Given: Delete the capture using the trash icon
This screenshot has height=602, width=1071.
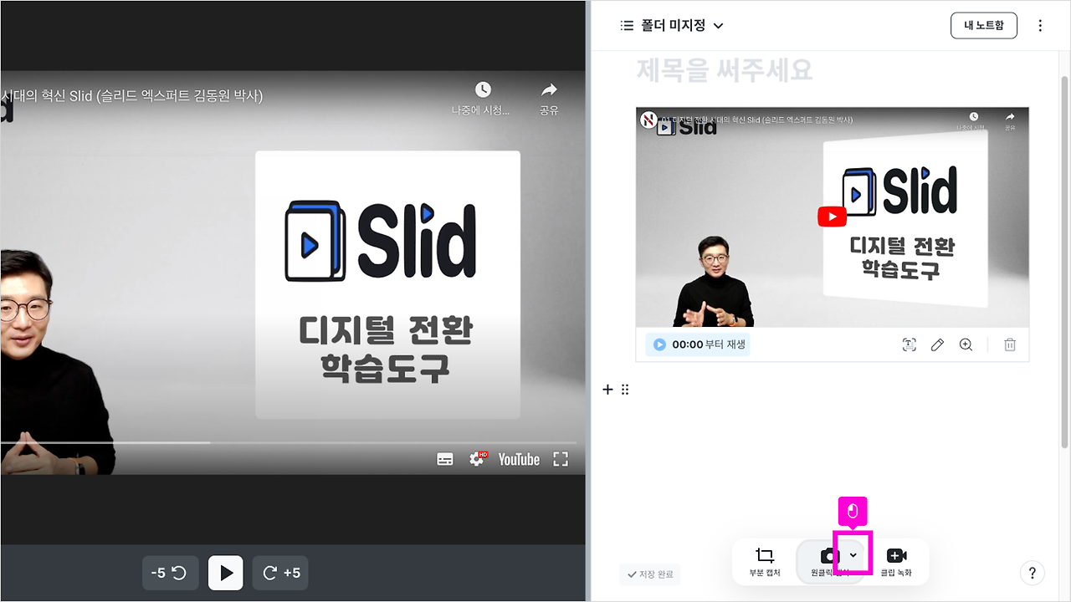Looking at the screenshot, I should pyautogui.click(x=1009, y=344).
